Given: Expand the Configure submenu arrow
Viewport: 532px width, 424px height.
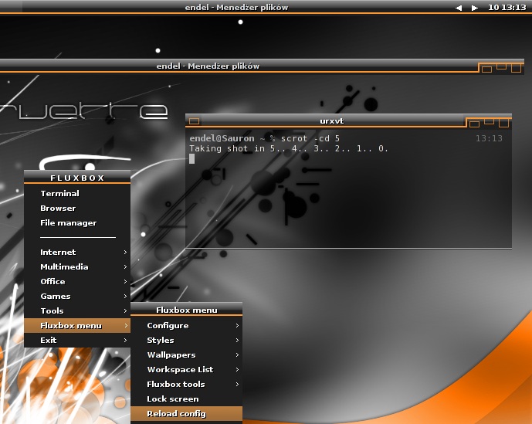Looking at the screenshot, I should click(x=237, y=325).
